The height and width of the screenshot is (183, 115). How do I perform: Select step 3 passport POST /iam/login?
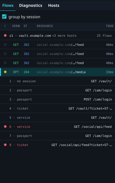pos(57,99)
